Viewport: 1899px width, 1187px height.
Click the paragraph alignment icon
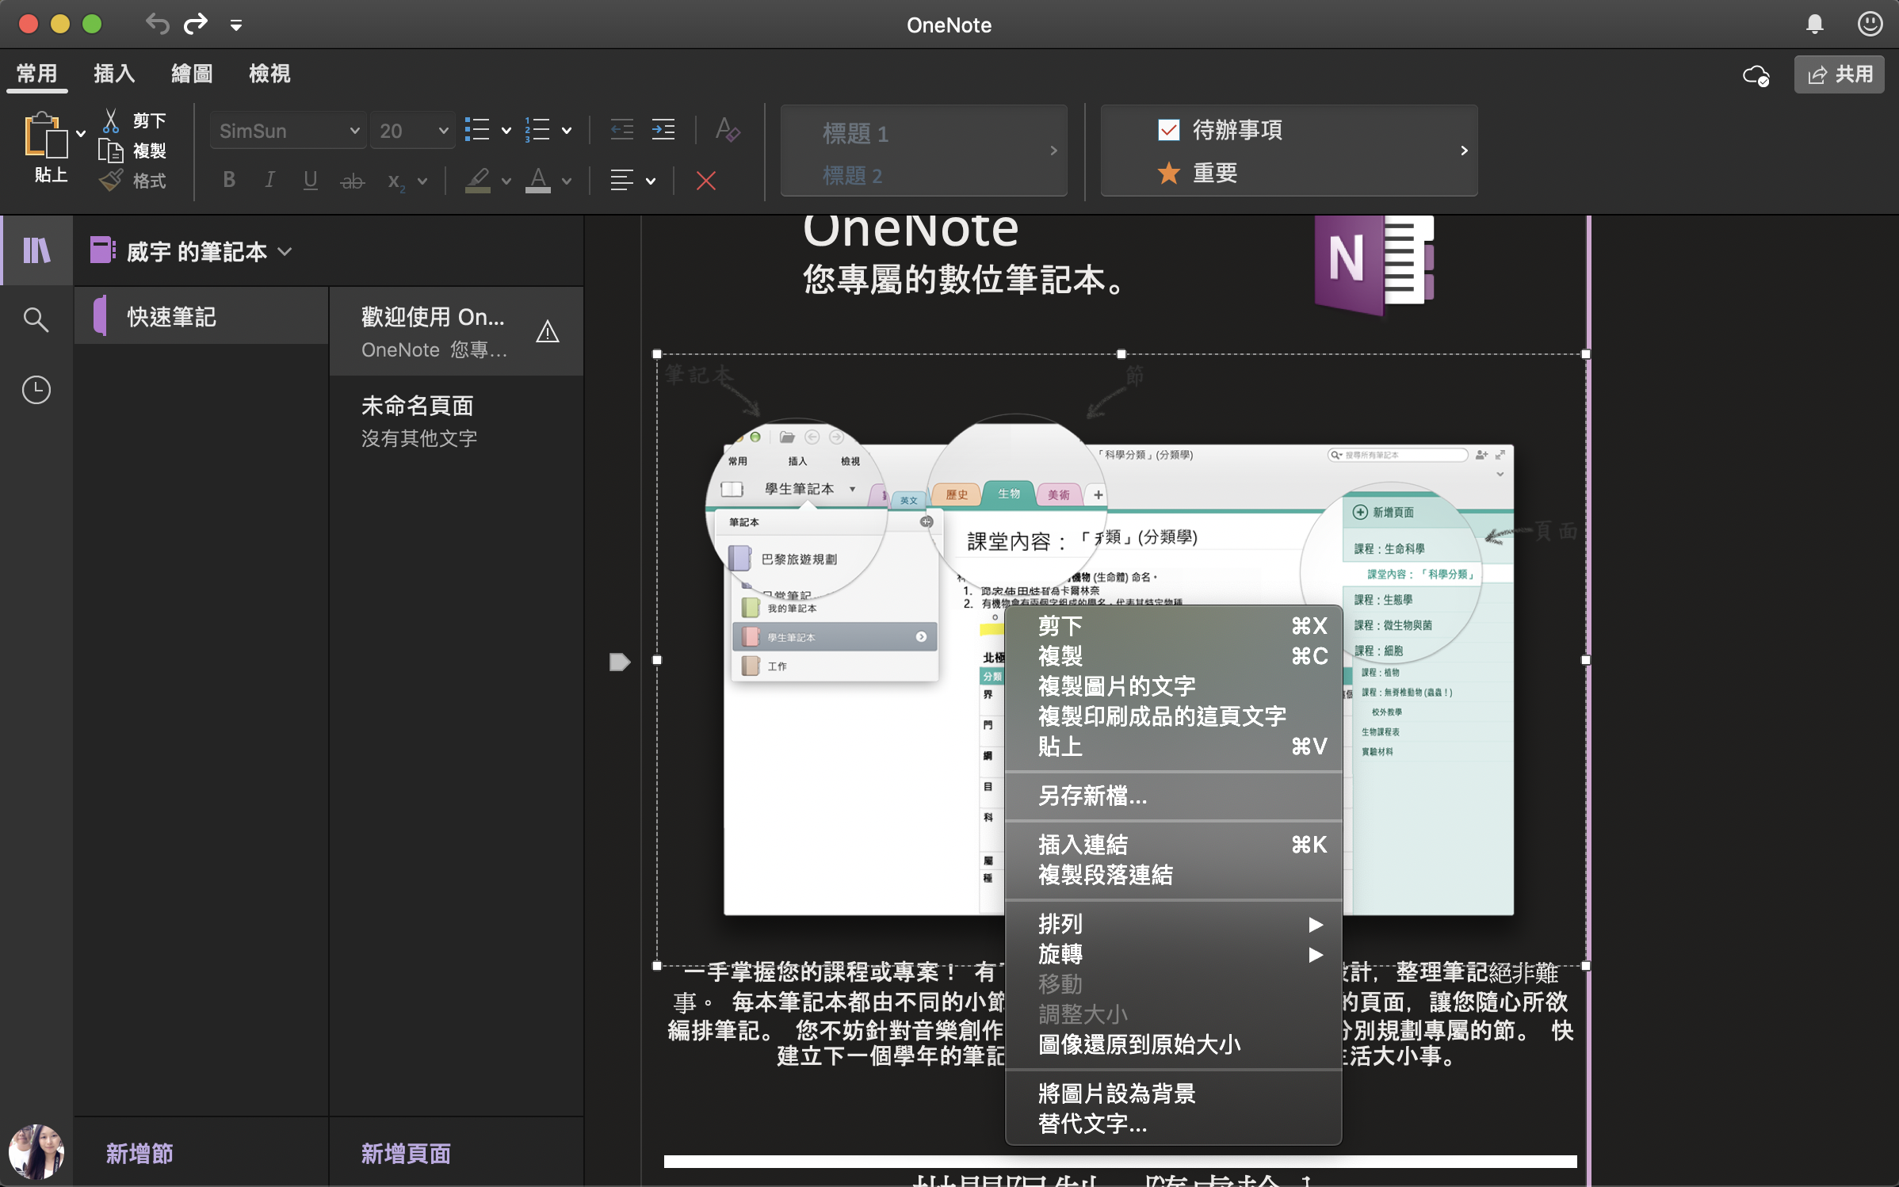tap(622, 181)
